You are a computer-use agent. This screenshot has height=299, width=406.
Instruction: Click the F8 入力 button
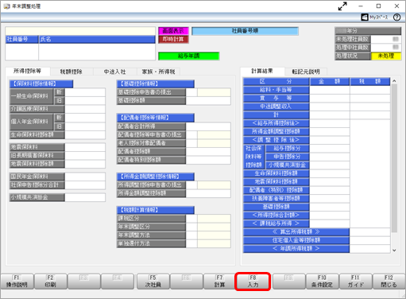253,282
